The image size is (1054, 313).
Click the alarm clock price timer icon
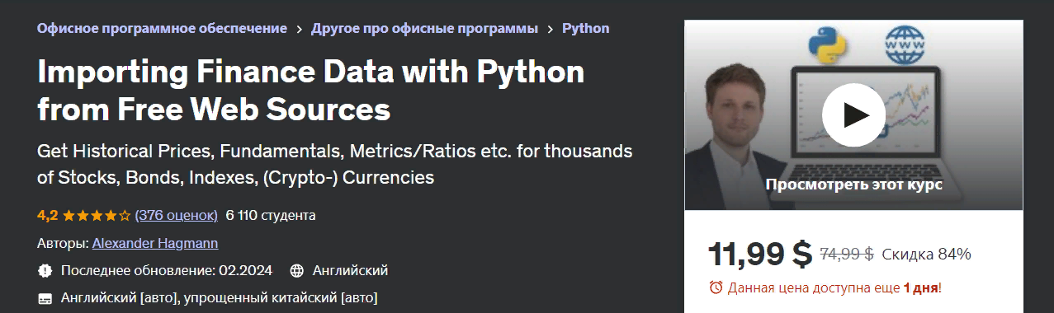tap(716, 287)
